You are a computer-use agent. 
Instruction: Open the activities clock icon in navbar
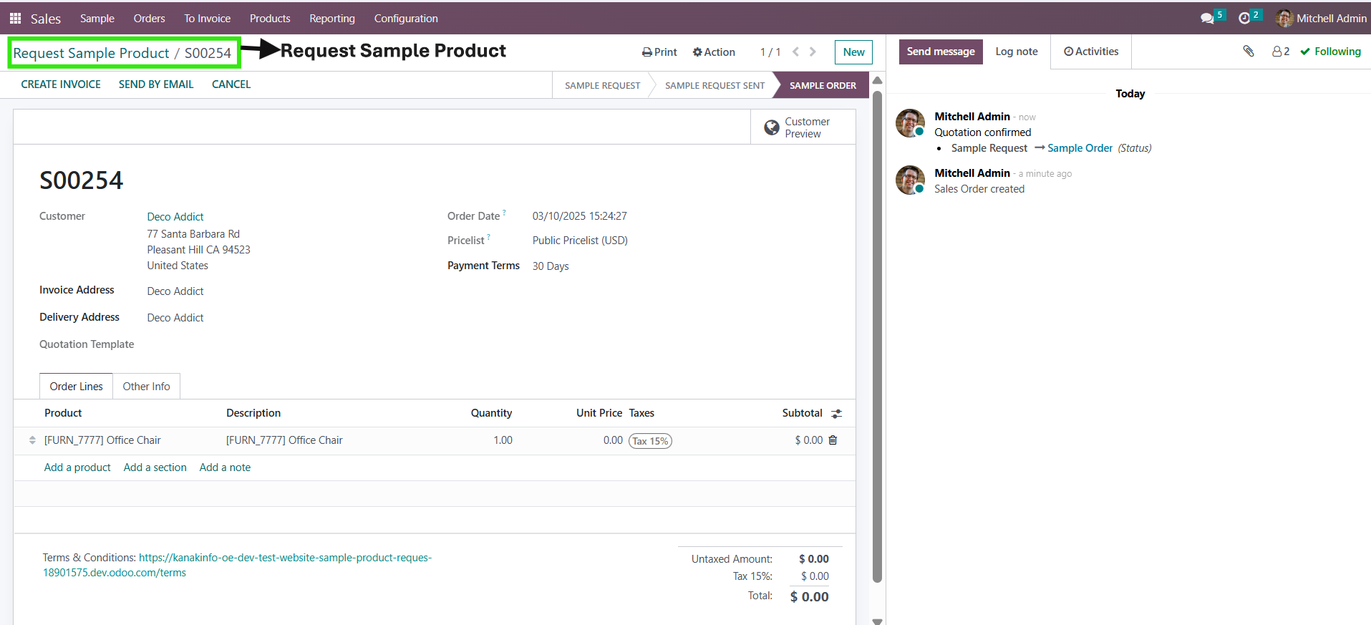(1244, 18)
